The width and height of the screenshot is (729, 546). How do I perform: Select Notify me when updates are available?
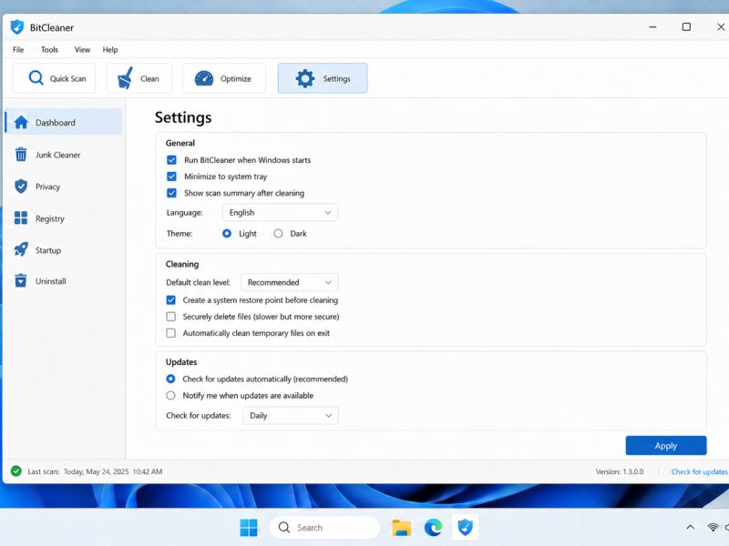pyautogui.click(x=170, y=396)
